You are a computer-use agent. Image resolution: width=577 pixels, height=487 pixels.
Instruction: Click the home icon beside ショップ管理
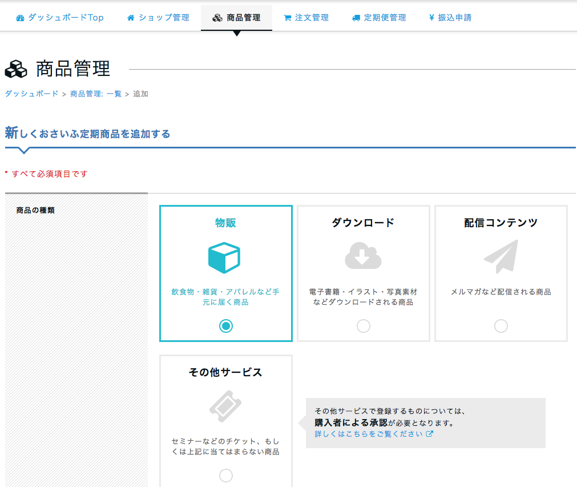[131, 18]
